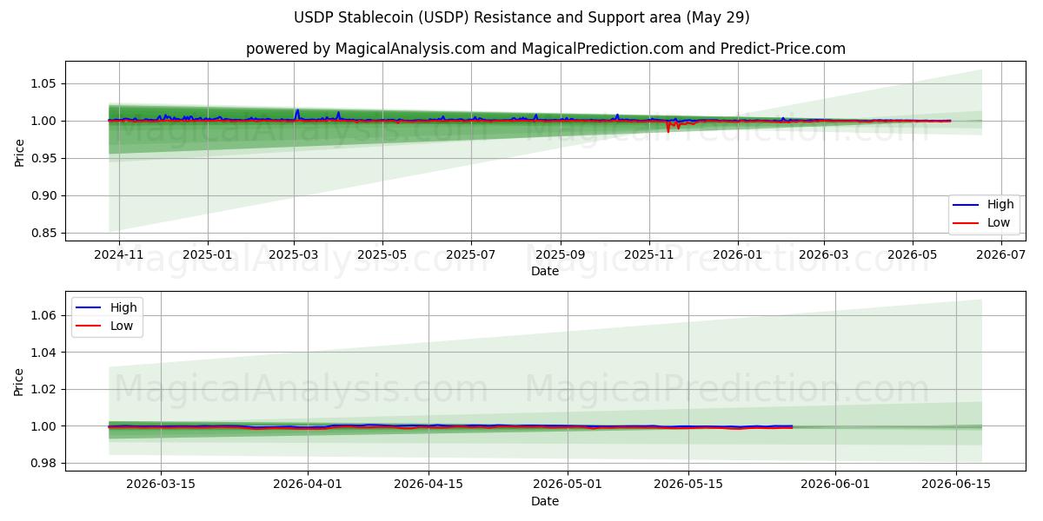Click the 'Price' axis title of top chart

(19, 152)
